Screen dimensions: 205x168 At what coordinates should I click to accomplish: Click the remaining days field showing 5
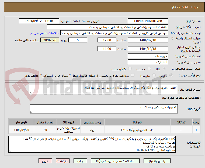[x=78, y=40]
